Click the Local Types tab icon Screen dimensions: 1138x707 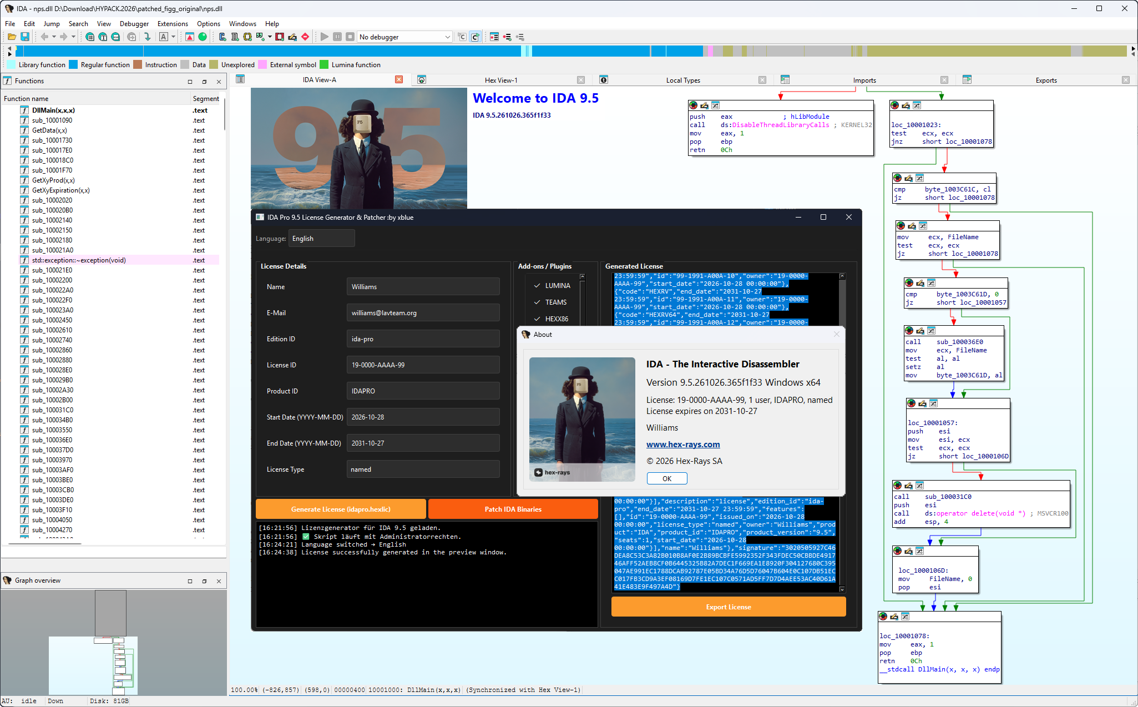(x=604, y=80)
